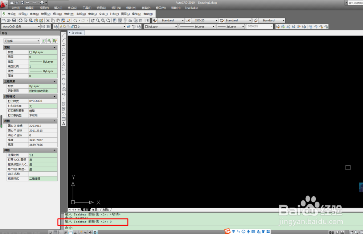Image resolution: width=363 pixels, height=234 pixels.
Task: Select the Polygon tool in the draw toolbar
Action: (64, 49)
